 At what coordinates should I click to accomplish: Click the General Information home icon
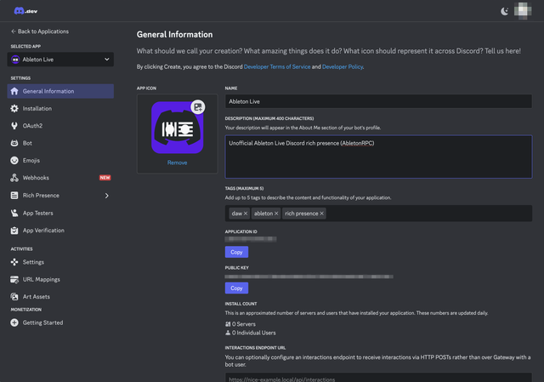(14, 91)
